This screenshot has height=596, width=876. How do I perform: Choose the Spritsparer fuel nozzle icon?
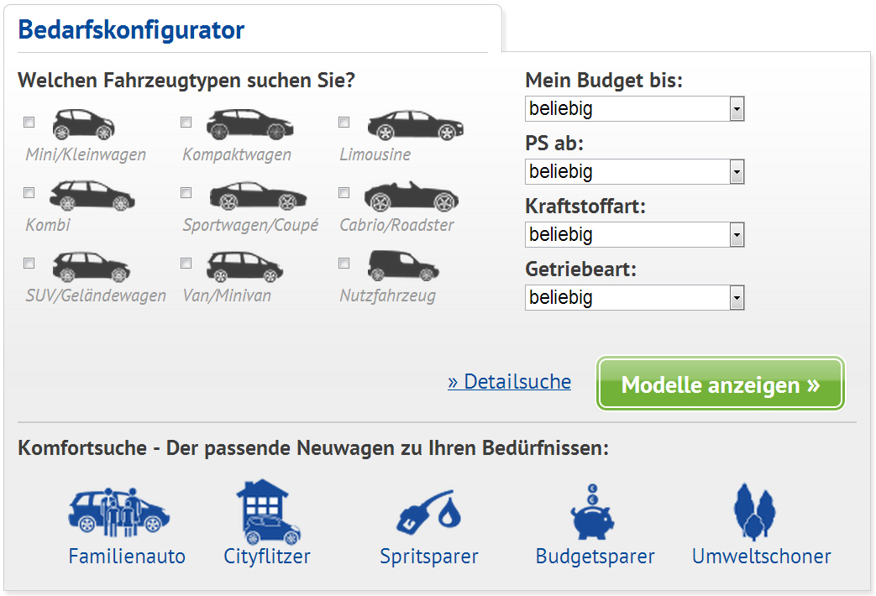pos(429,513)
